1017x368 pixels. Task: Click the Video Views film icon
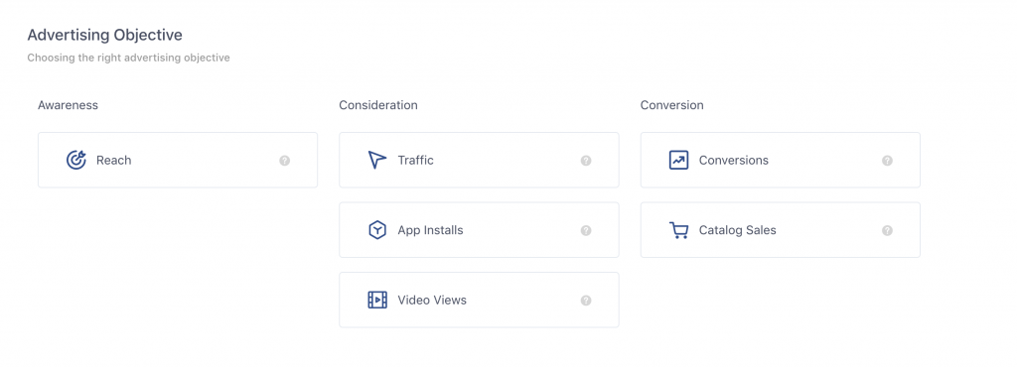click(376, 300)
